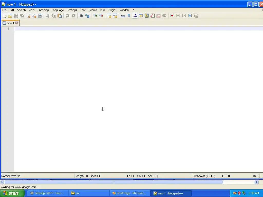
Task: Save the current file via toolbar
Action: click(x=16, y=16)
